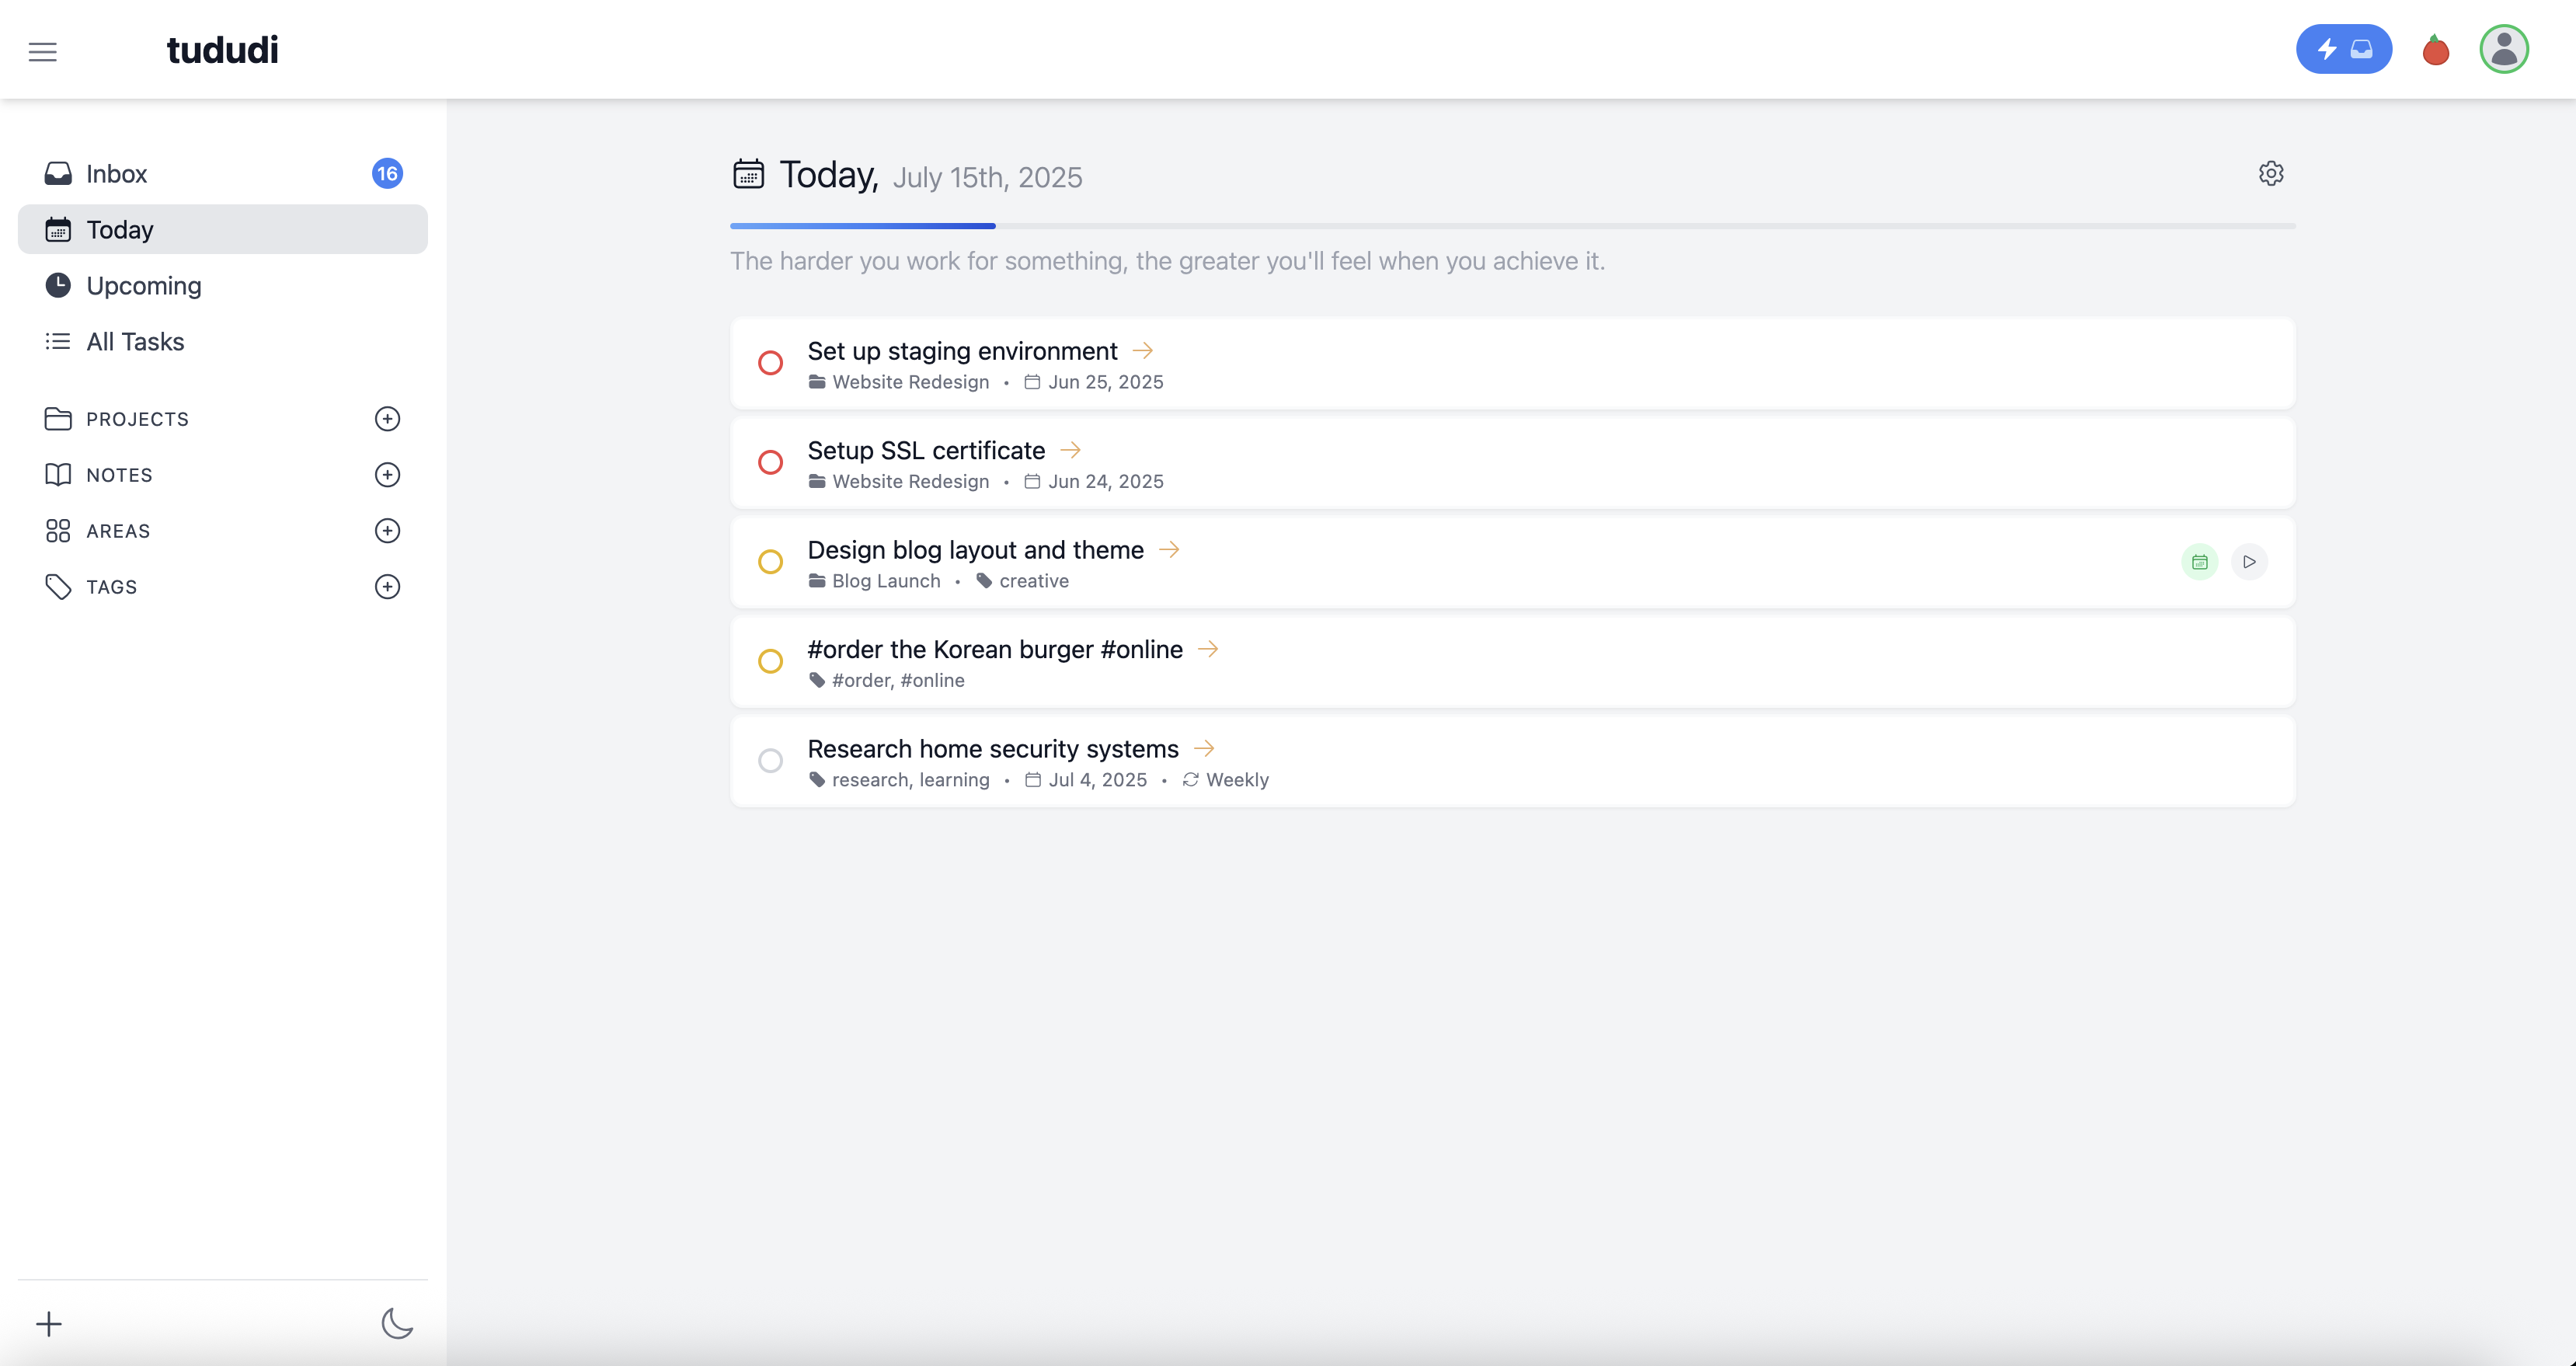
Task: Click the inbox icon in the blue pill
Action: pyautogui.click(x=2362, y=49)
